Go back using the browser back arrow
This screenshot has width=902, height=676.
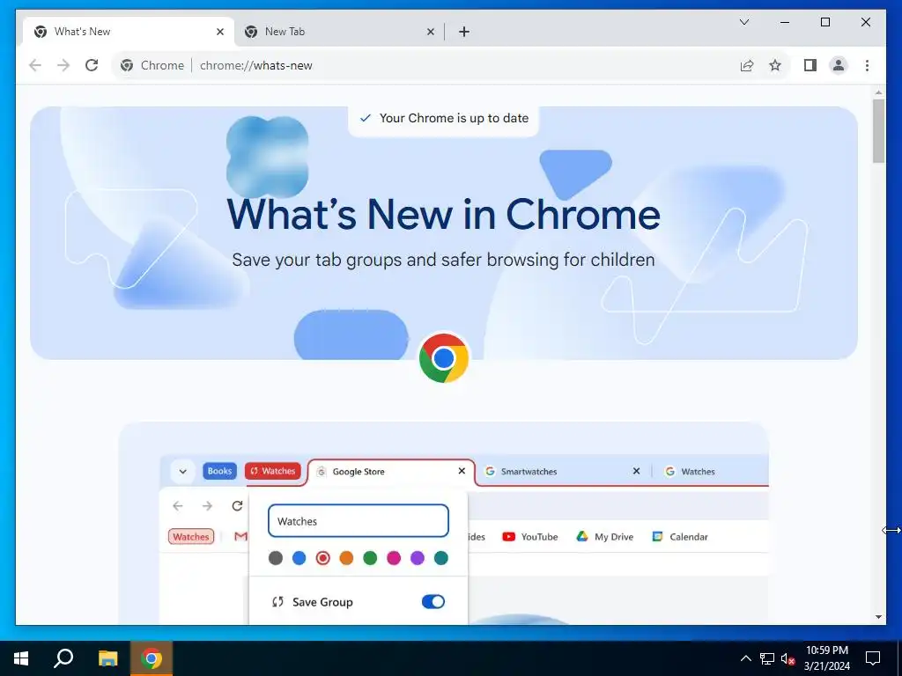pyautogui.click(x=35, y=65)
